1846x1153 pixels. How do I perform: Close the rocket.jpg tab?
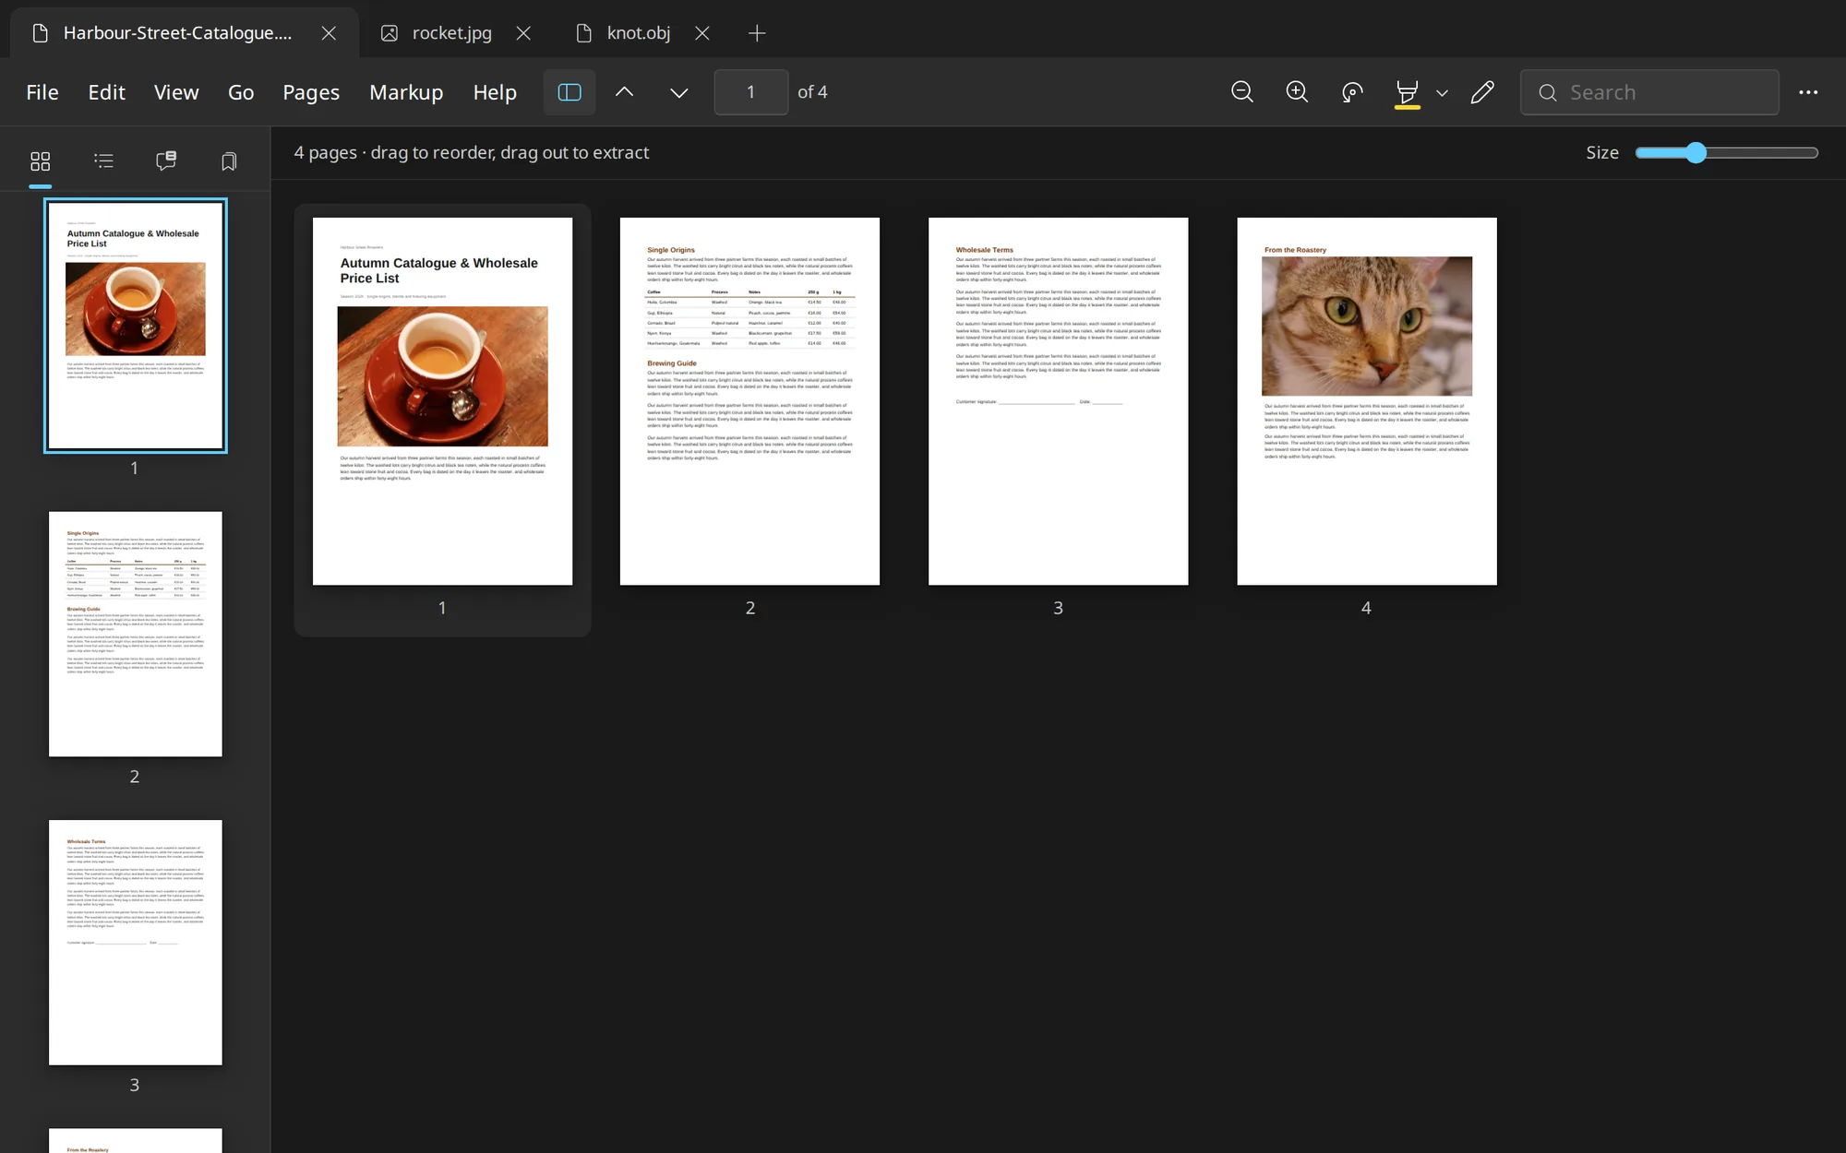click(x=523, y=33)
